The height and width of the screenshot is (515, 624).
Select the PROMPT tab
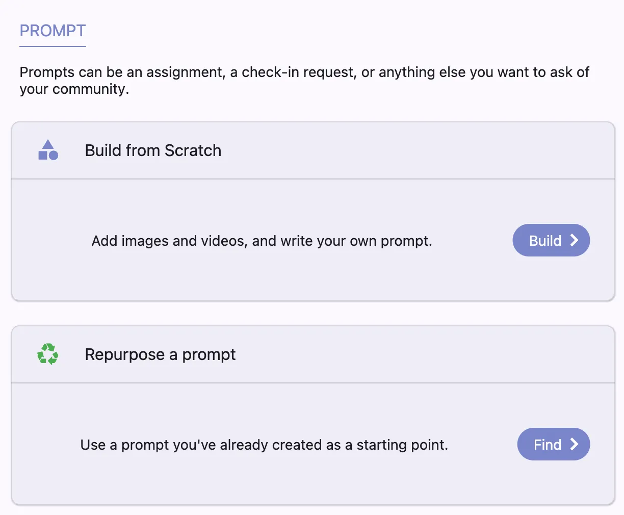(x=53, y=31)
